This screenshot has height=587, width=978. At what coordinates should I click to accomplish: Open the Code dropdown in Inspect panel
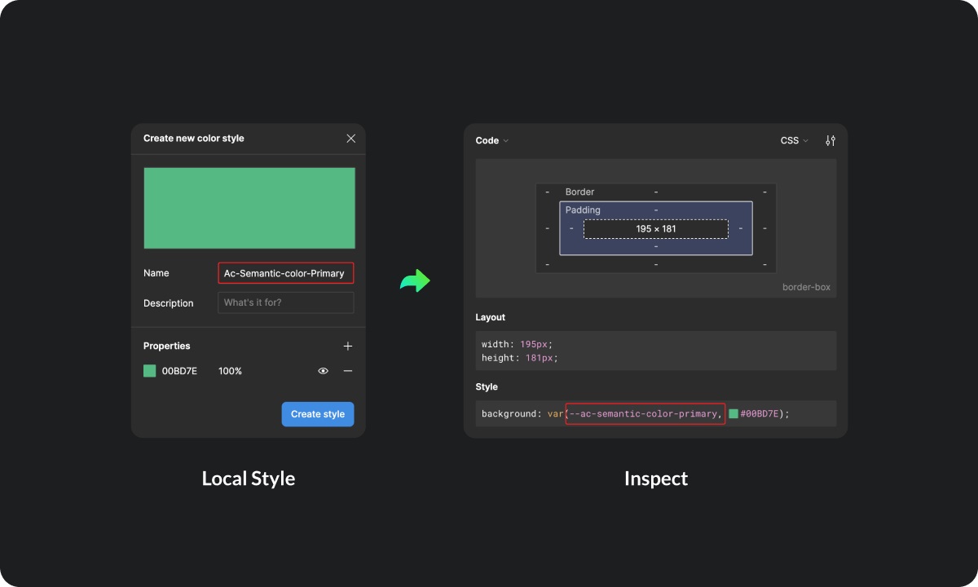[x=492, y=140]
